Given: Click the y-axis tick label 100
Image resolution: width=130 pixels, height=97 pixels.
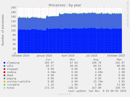Looking at the screenshot, I should click(x=13, y=30).
